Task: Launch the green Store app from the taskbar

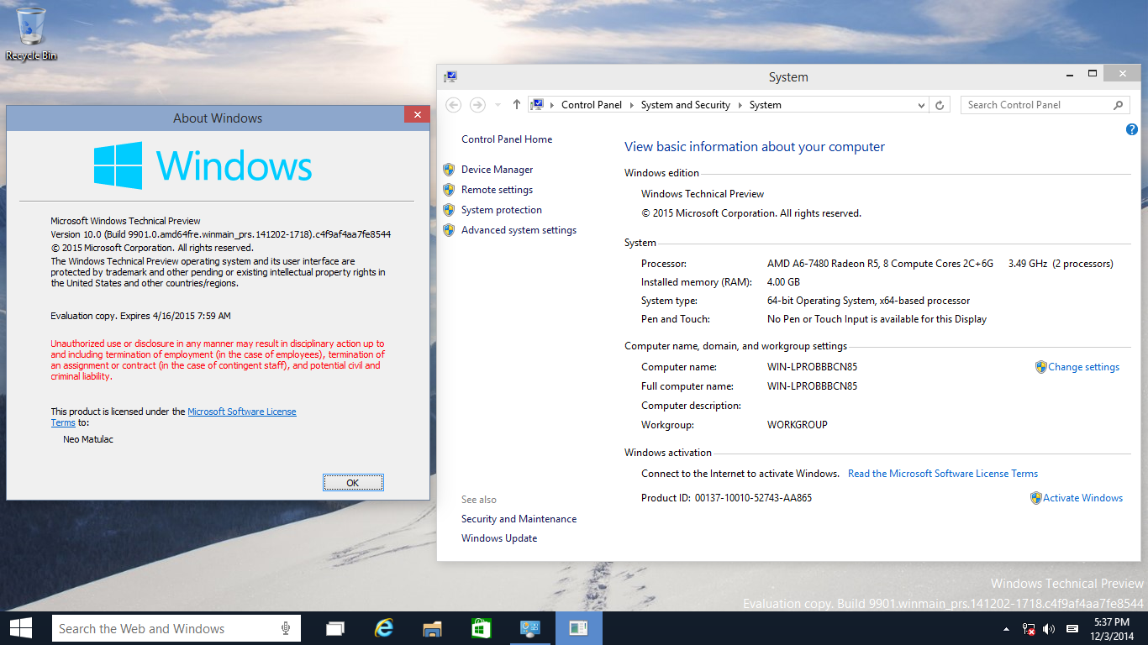Action: [482, 627]
